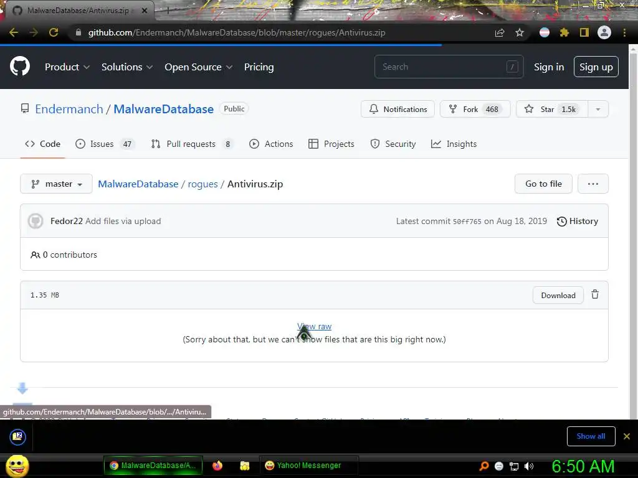This screenshot has width=638, height=478.
Task: Click Pricing in the header
Action: coord(259,67)
